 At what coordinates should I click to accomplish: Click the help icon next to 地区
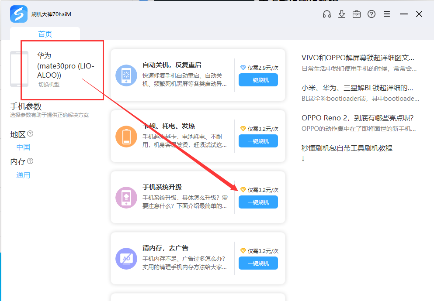(x=30, y=133)
